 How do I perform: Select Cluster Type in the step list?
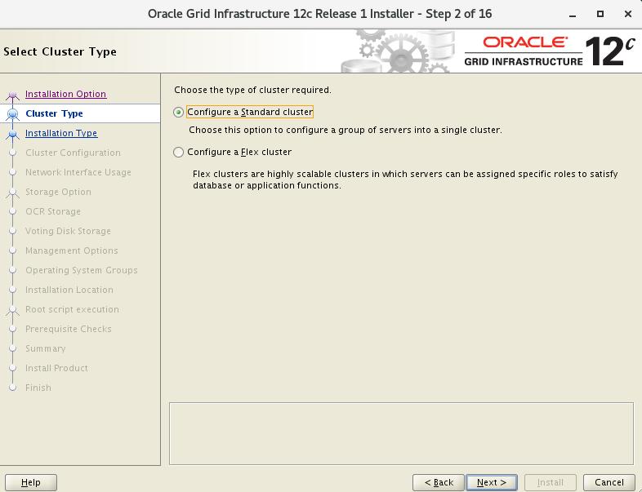pos(54,113)
